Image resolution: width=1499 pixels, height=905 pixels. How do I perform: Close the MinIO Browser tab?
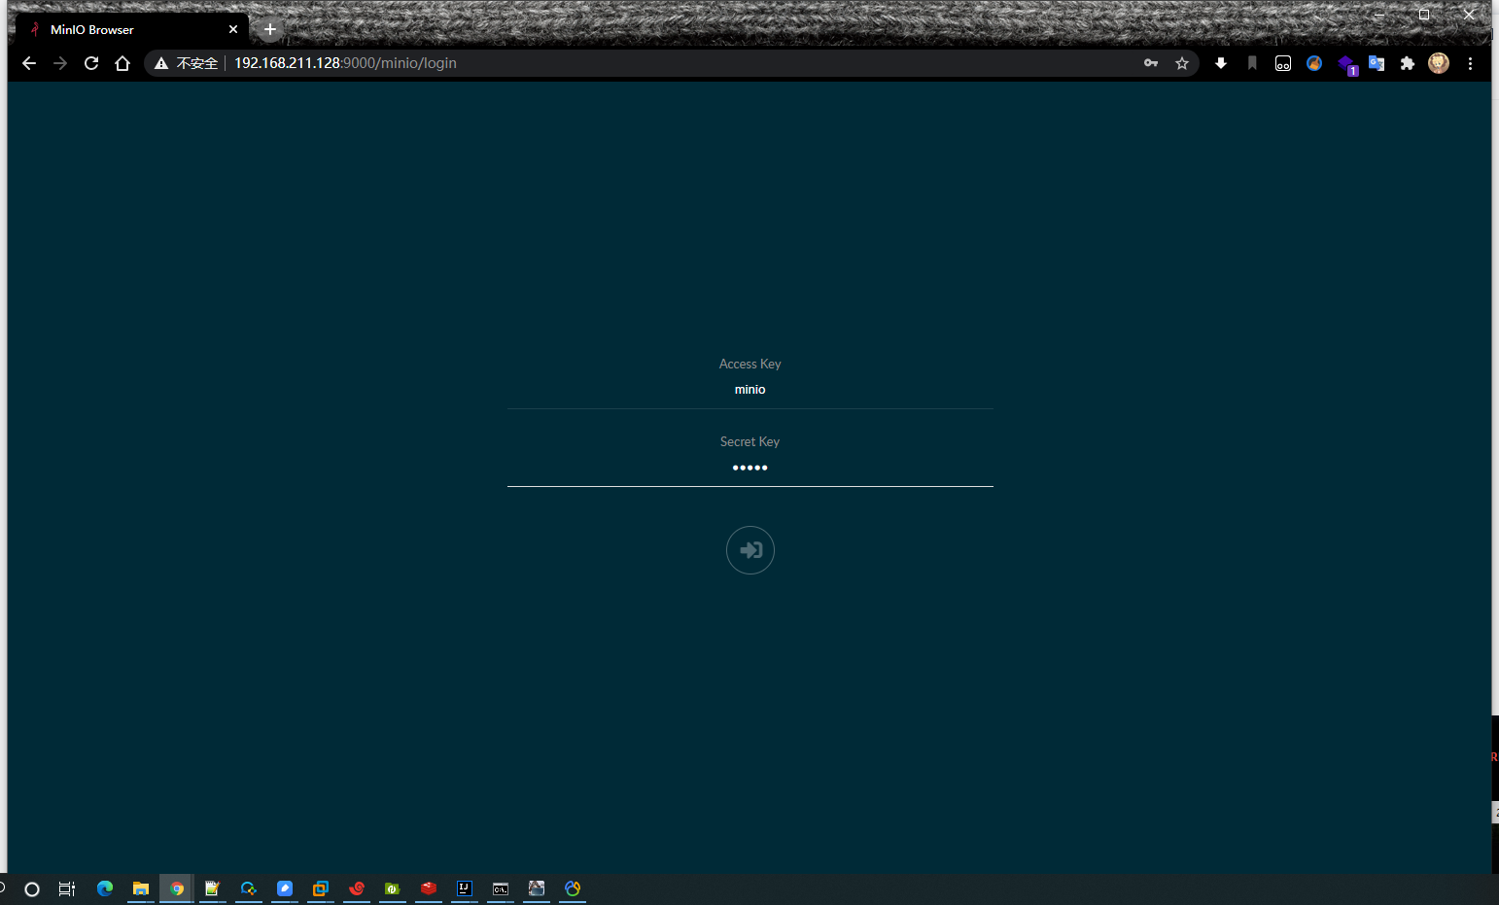[233, 29]
